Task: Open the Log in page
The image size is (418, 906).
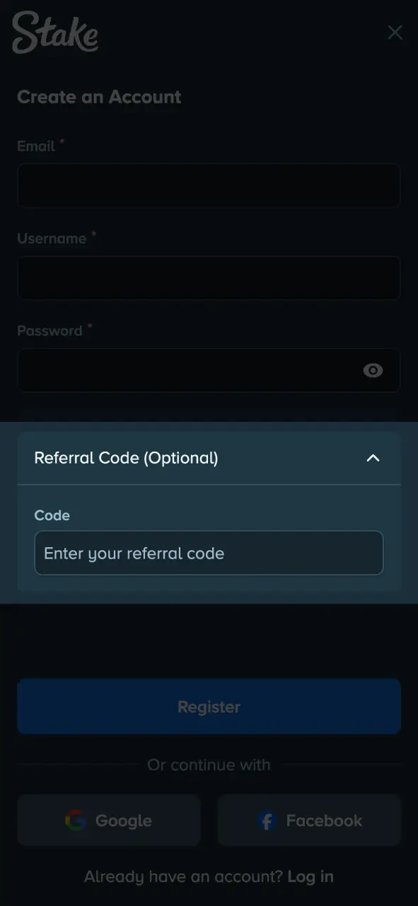Action: tap(310, 876)
